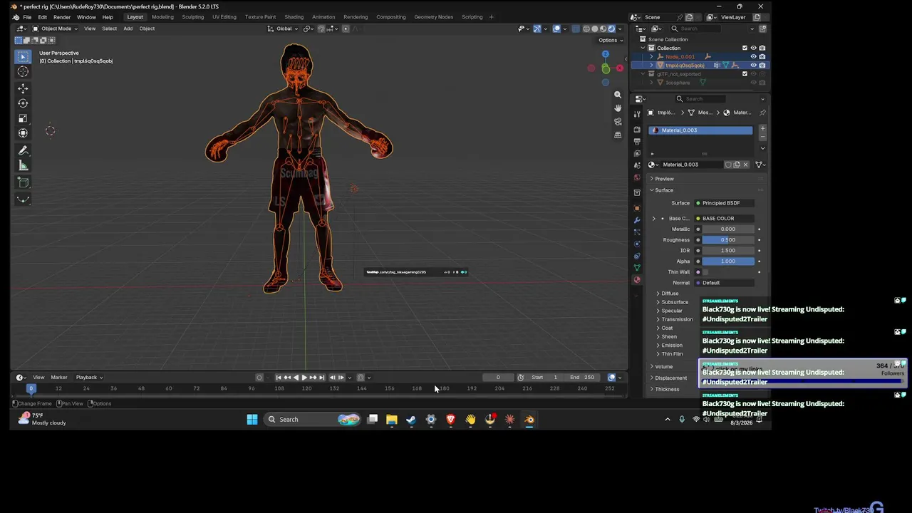This screenshot has width=912, height=513.
Task: Choose the Move tool
Action: point(23,88)
